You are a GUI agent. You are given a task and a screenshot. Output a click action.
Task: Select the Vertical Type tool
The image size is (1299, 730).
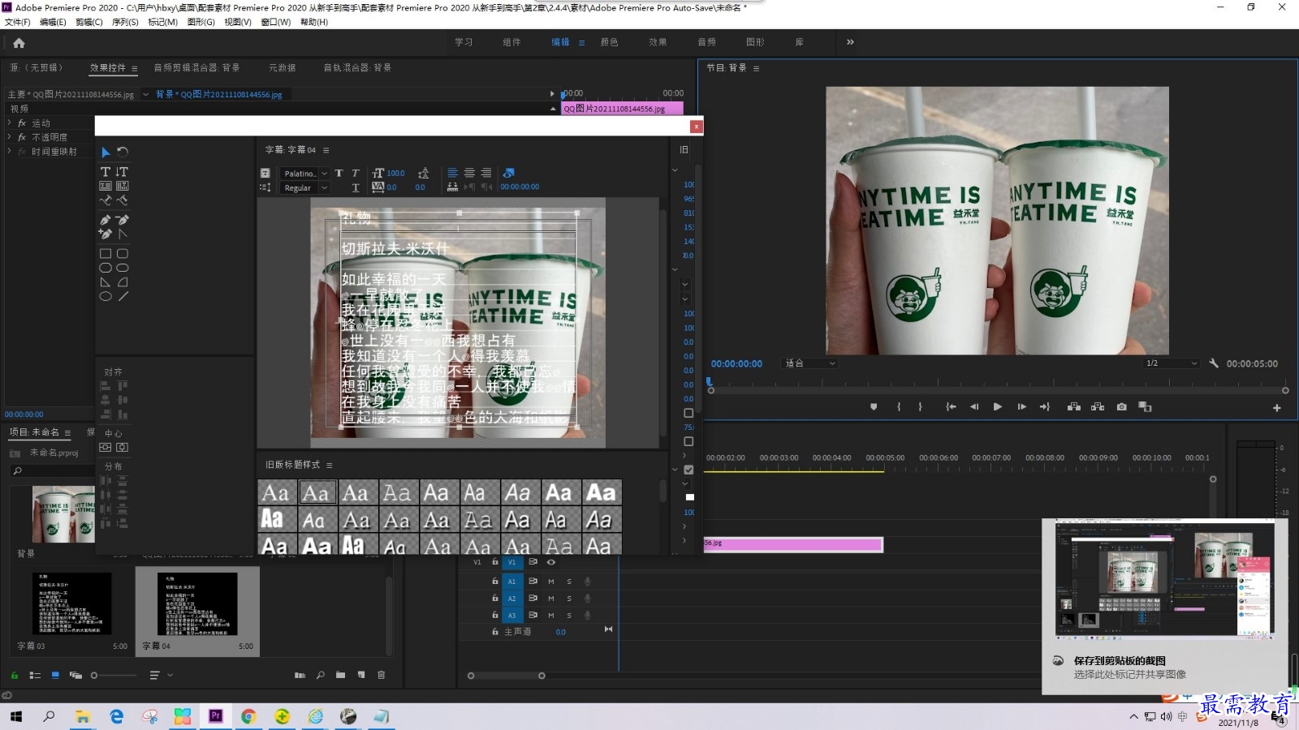pyautogui.click(x=123, y=172)
